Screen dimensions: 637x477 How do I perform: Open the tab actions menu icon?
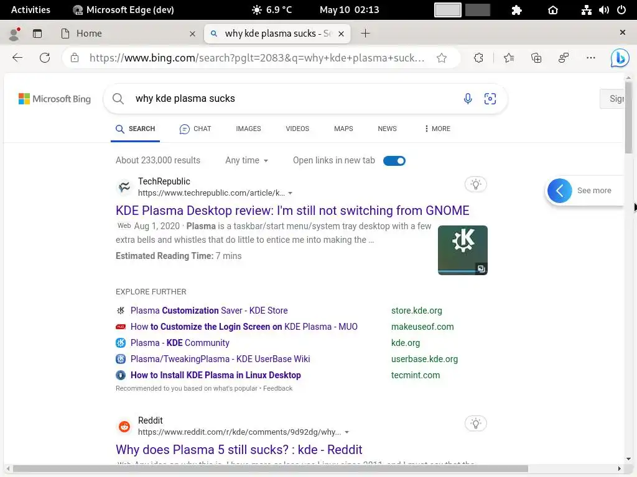click(37, 34)
